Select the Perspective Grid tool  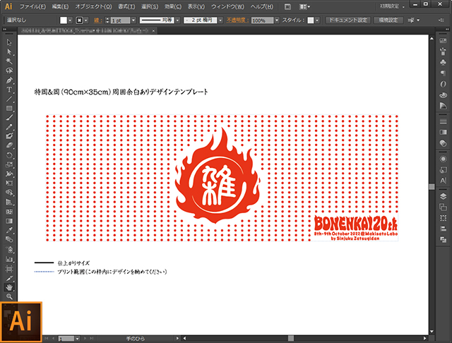click(x=9, y=202)
